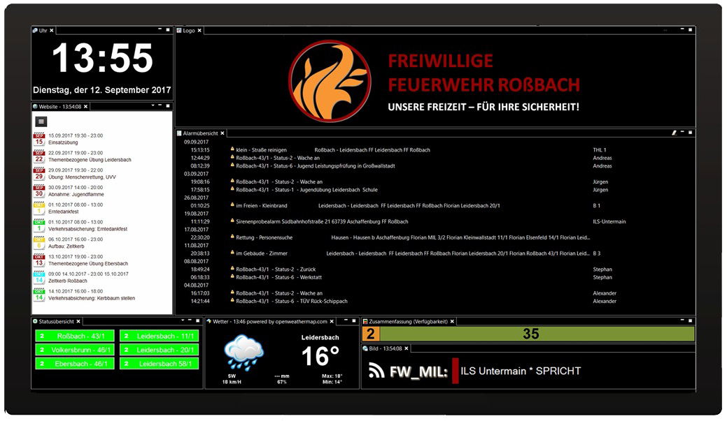This screenshot has height=421, width=727.
Task: Click the flame emblem of Feuerwehr Roßbach
Action: (x=330, y=82)
